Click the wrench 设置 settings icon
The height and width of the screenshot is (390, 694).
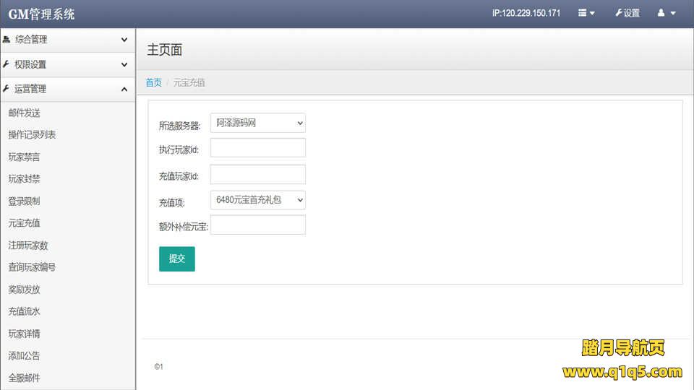619,13
